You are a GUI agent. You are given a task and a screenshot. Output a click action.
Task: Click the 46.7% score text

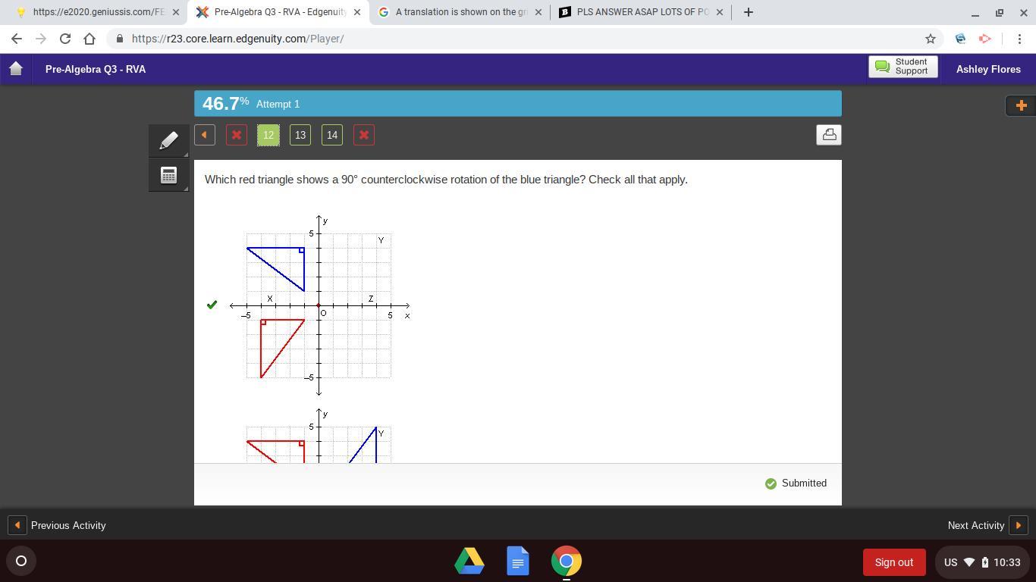tap(225, 104)
